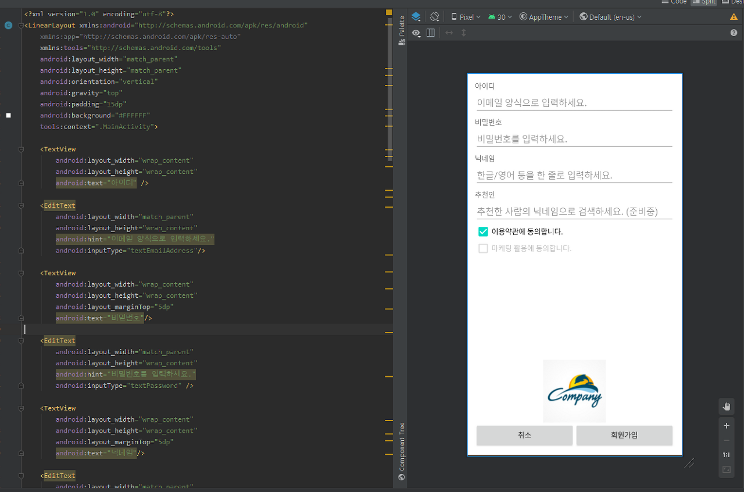Zoom in with the plus icon
Viewport: 744px width, 492px height.
(x=727, y=426)
